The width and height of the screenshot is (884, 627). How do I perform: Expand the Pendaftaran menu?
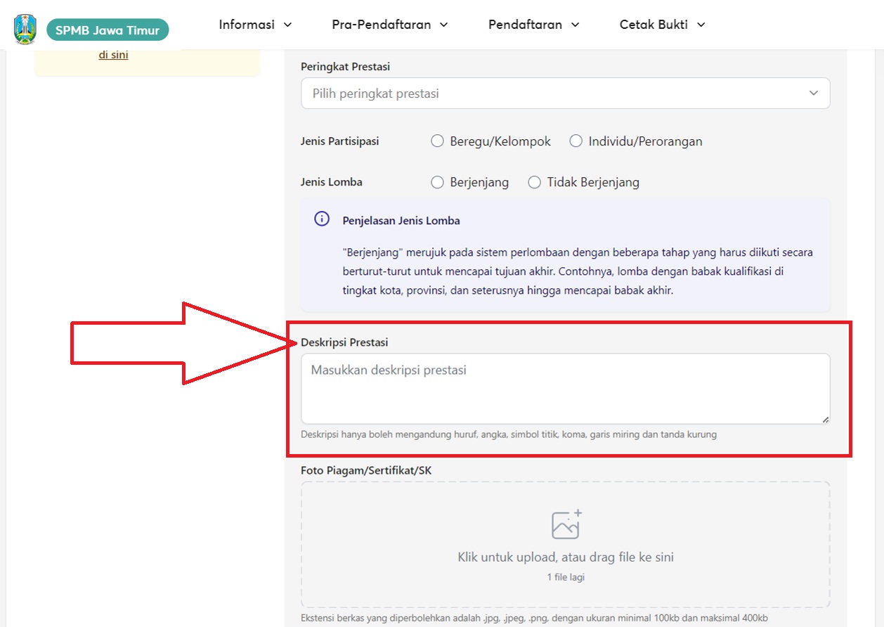[534, 25]
